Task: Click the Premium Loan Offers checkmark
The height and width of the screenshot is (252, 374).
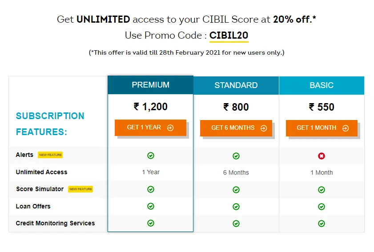Action: [151, 206]
